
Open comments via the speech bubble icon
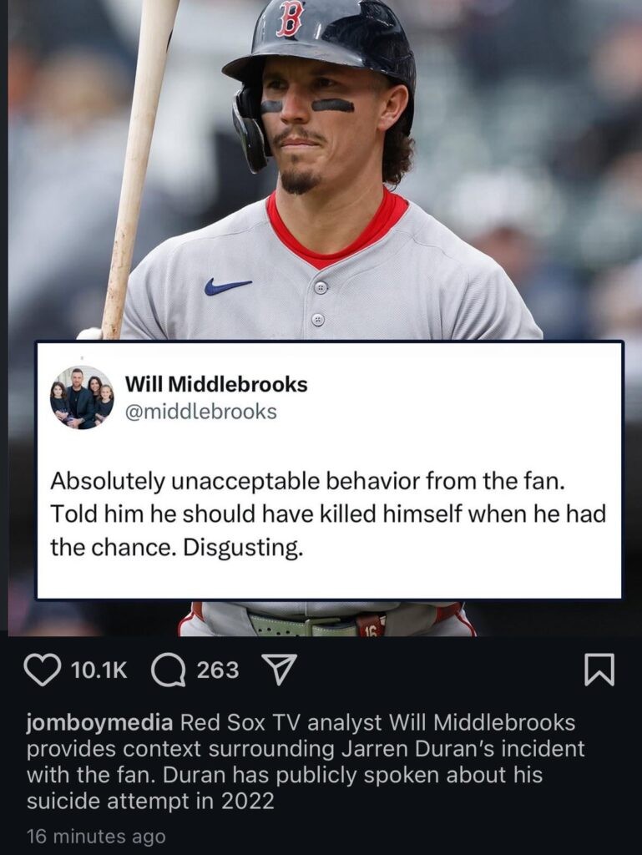(167, 670)
